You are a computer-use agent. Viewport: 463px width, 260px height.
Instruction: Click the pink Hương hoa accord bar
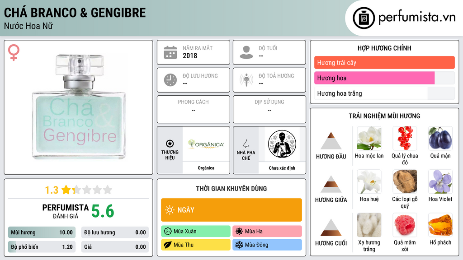tap(374, 78)
